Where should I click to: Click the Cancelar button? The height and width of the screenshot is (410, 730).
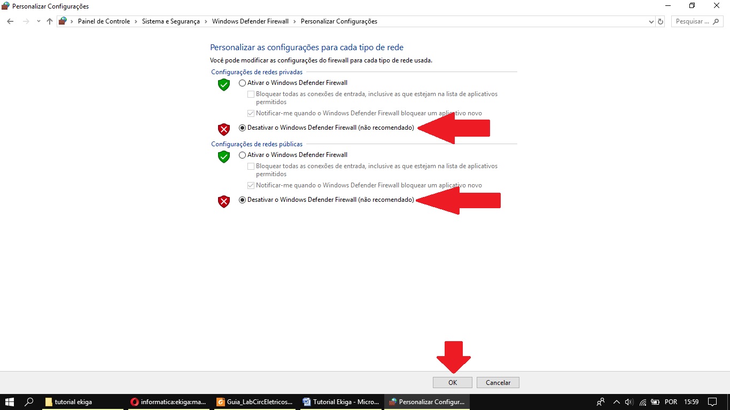(498, 383)
